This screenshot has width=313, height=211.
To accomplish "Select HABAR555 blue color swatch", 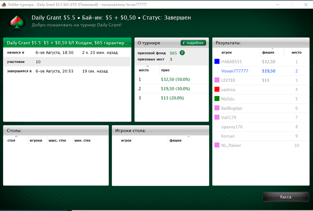I will [217, 62].
